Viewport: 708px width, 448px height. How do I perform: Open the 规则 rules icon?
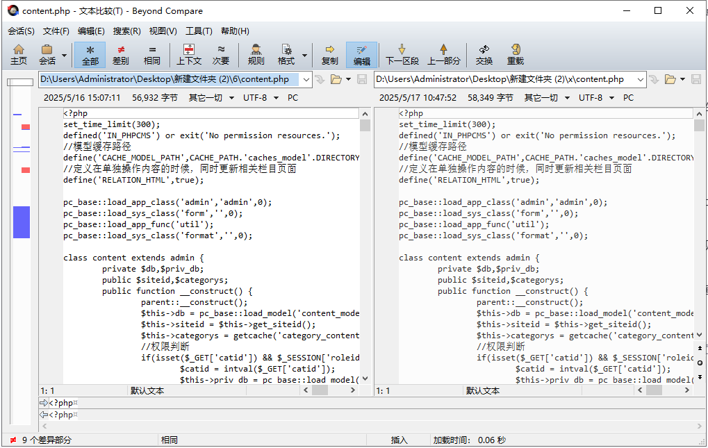pyautogui.click(x=256, y=55)
